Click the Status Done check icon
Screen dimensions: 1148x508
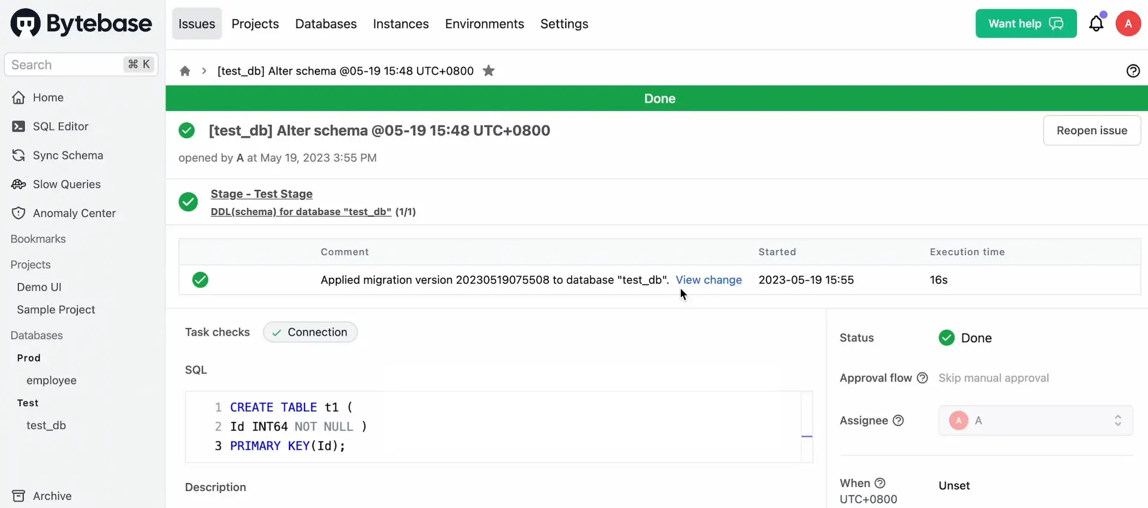(946, 338)
